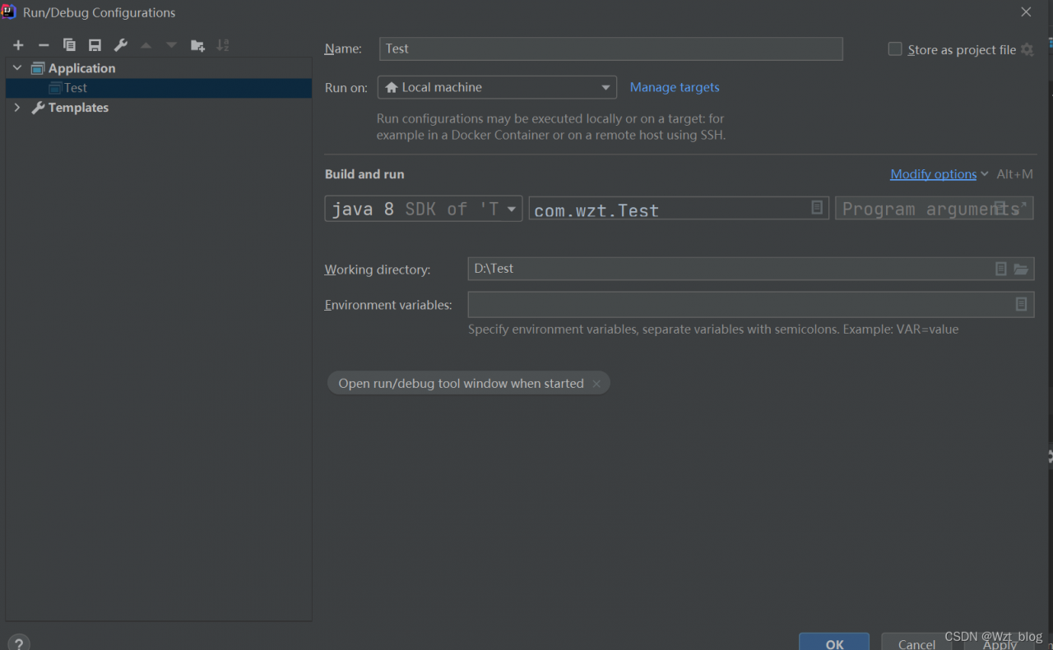The width and height of the screenshot is (1053, 650).
Task: Click the Copy Configuration icon
Action: (69, 45)
